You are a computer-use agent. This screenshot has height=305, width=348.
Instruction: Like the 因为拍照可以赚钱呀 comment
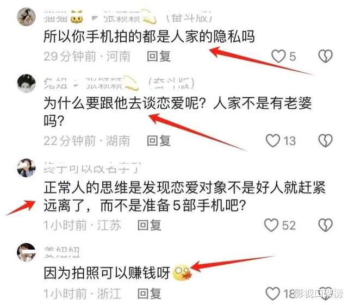[x=273, y=294]
